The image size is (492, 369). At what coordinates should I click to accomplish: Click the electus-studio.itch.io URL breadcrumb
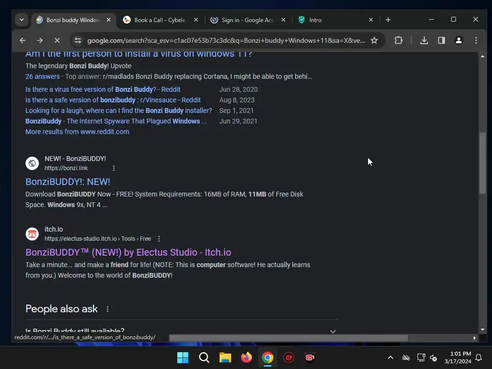98,239
